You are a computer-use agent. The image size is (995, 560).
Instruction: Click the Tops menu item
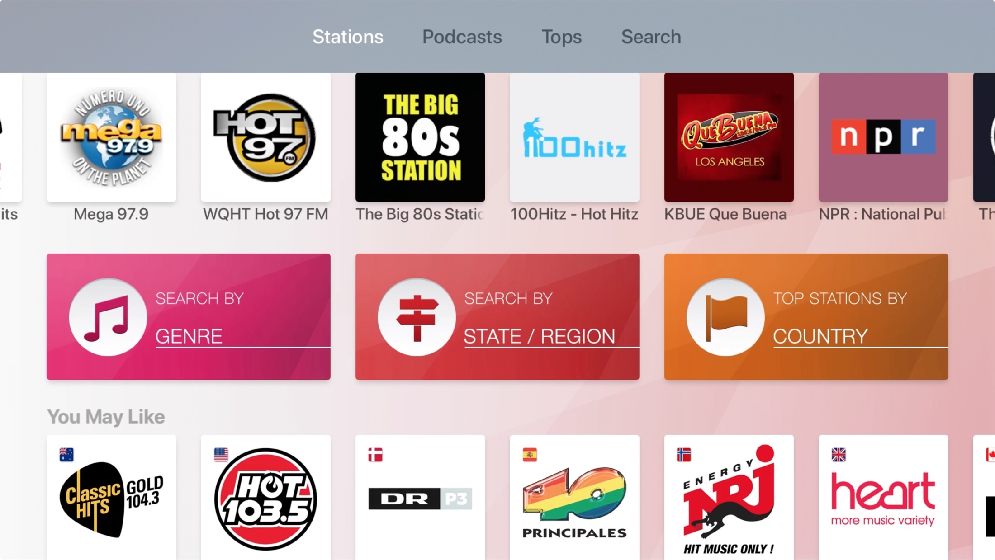560,36
